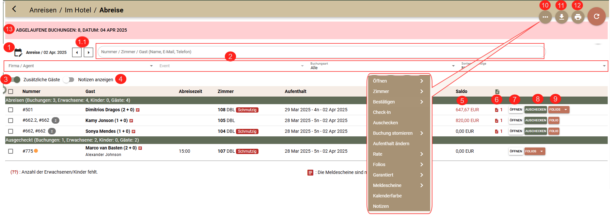The width and height of the screenshot is (610, 216).
Task: Check the checkbox for booking #662.2, #662
Action: (11, 121)
